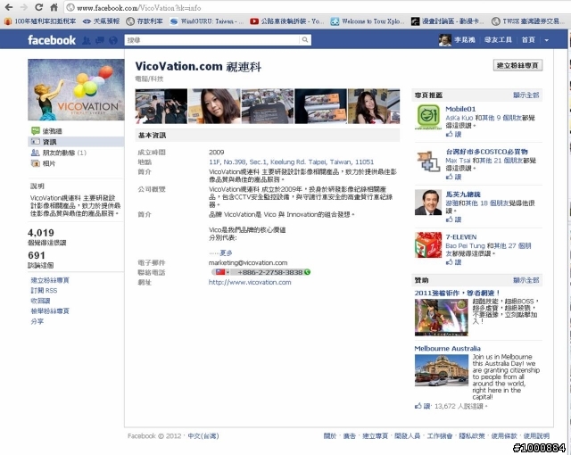Viewport: 571px width, 455px height.
Task: Click 中文(台灣) language link in footer
Action: click(x=203, y=435)
